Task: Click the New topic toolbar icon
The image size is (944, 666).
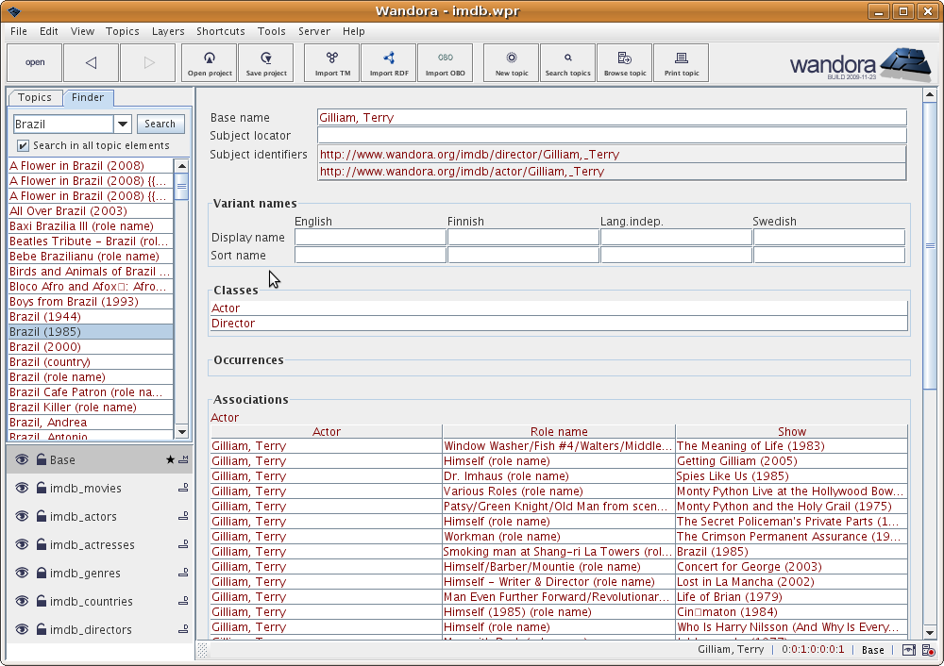Action: pyautogui.click(x=512, y=62)
